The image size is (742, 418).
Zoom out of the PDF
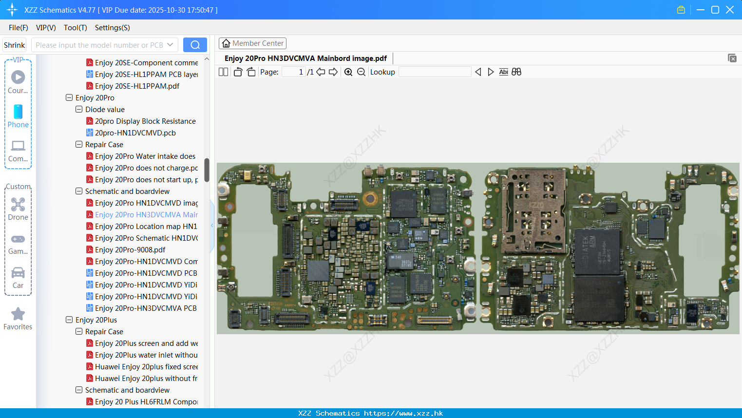coord(361,72)
